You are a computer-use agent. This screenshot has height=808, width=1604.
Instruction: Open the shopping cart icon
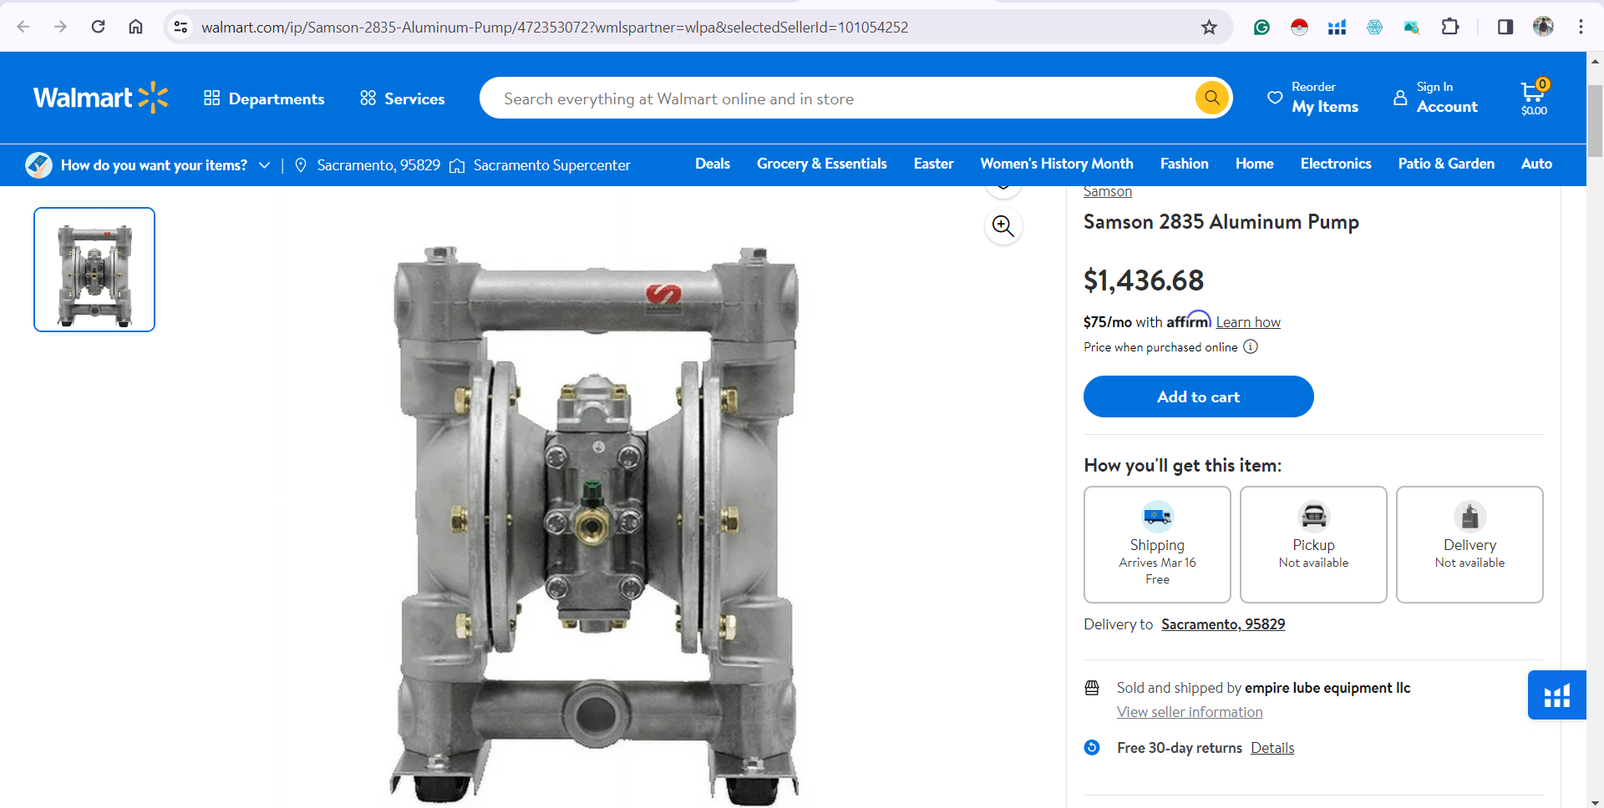click(x=1534, y=98)
